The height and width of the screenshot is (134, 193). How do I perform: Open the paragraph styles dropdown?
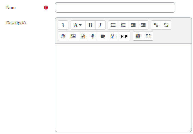(78, 25)
